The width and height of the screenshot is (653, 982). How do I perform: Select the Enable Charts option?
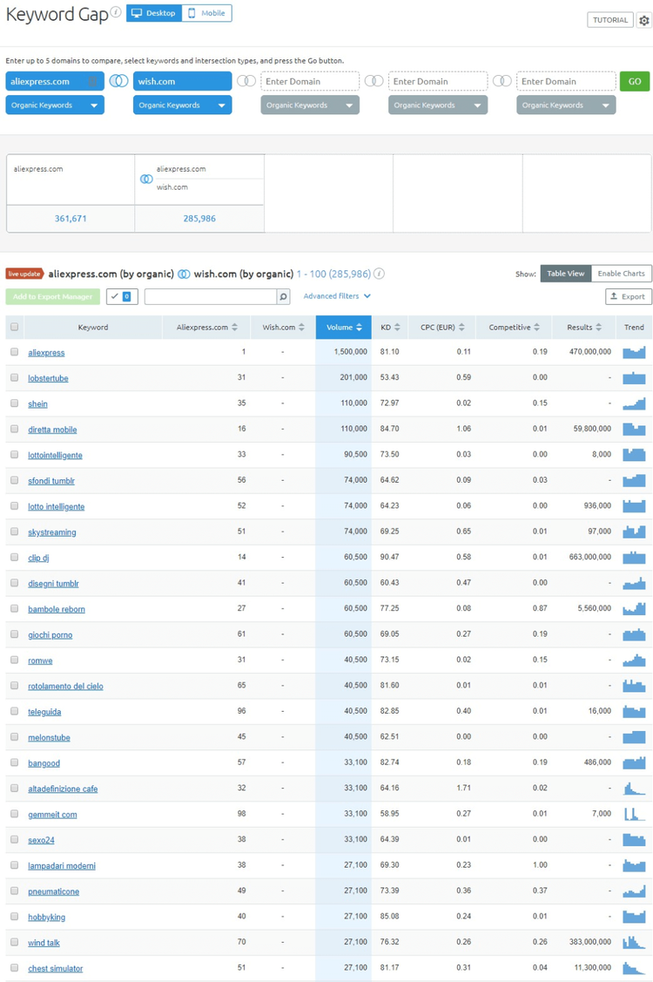tap(621, 274)
